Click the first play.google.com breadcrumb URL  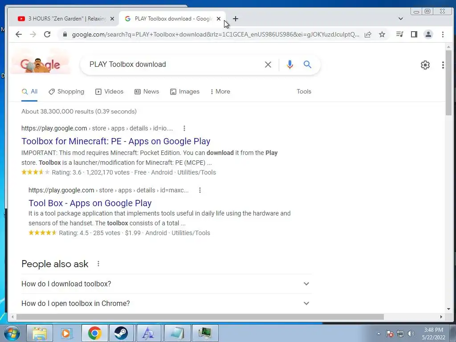coord(97,128)
